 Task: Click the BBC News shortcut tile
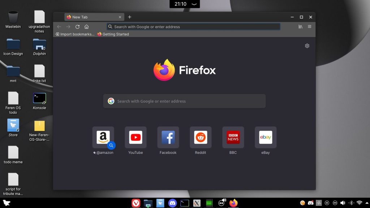click(233, 137)
